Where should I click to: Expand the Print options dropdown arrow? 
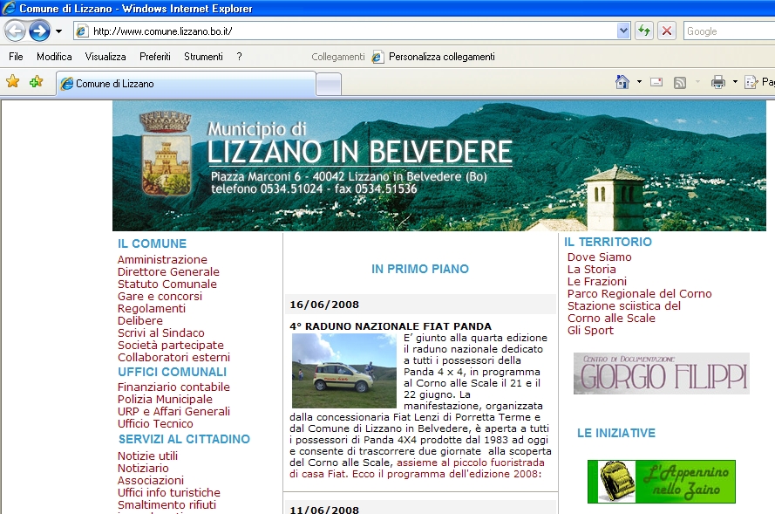click(733, 82)
